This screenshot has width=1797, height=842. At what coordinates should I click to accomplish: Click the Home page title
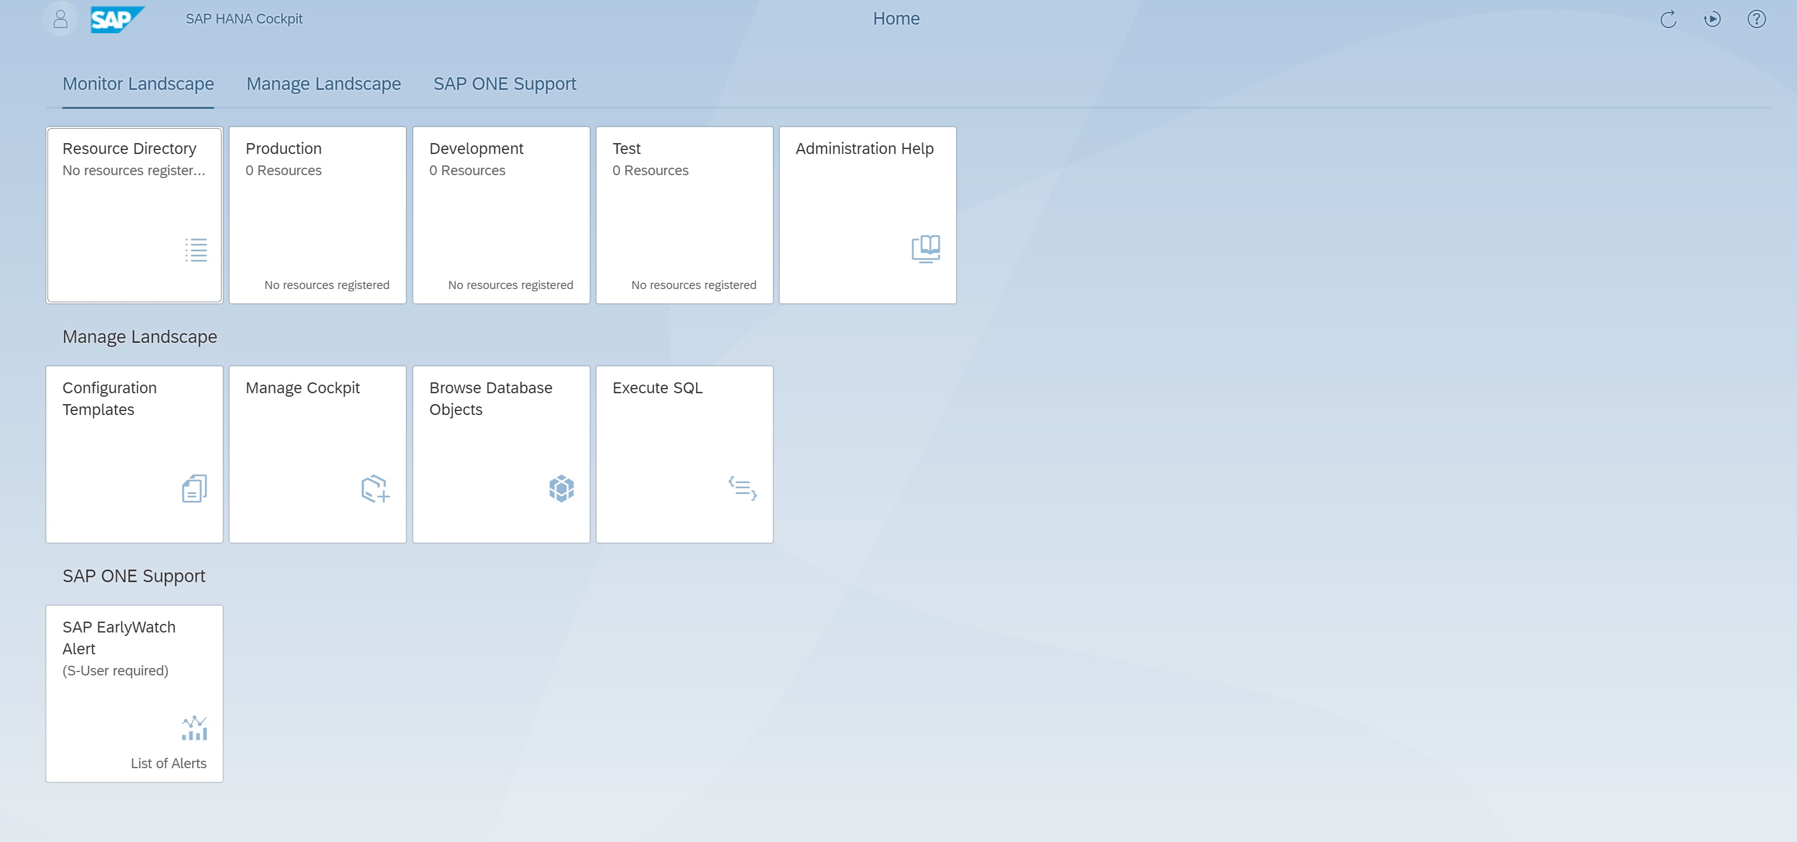click(896, 19)
